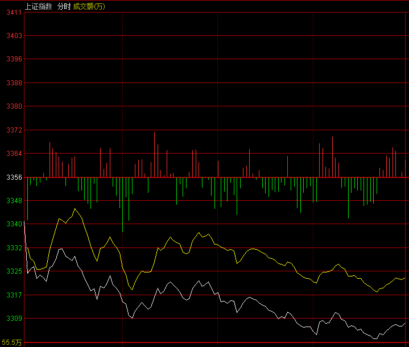The image size is (409, 347).
Task: Click the 3364 price axis label
Action: click(14, 154)
